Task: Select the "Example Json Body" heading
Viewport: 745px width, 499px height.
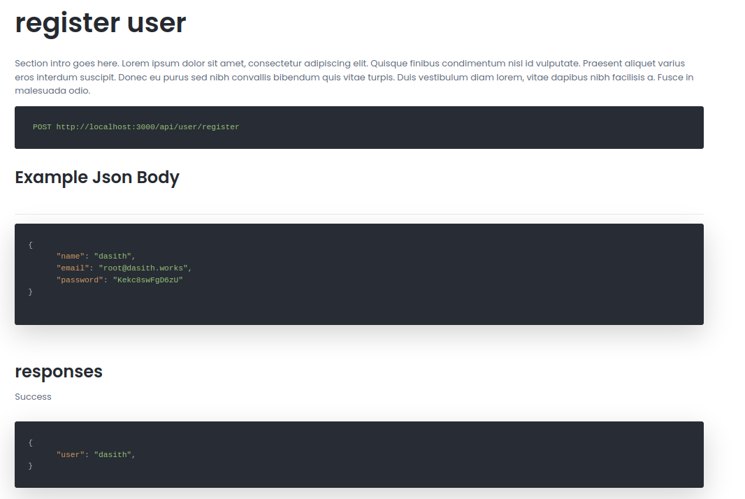Action: (97, 178)
